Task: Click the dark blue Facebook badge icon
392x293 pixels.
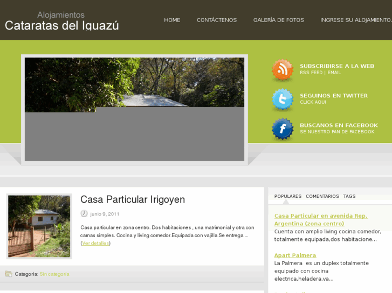Action: 283,129
